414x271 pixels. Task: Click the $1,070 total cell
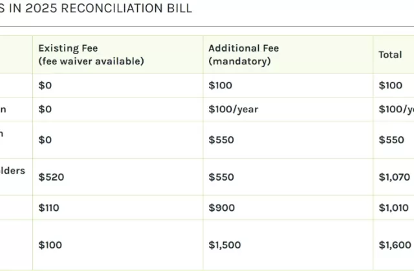(394, 177)
